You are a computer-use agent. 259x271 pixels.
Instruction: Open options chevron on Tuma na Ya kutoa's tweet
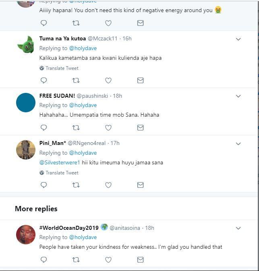click(x=238, y=39)
